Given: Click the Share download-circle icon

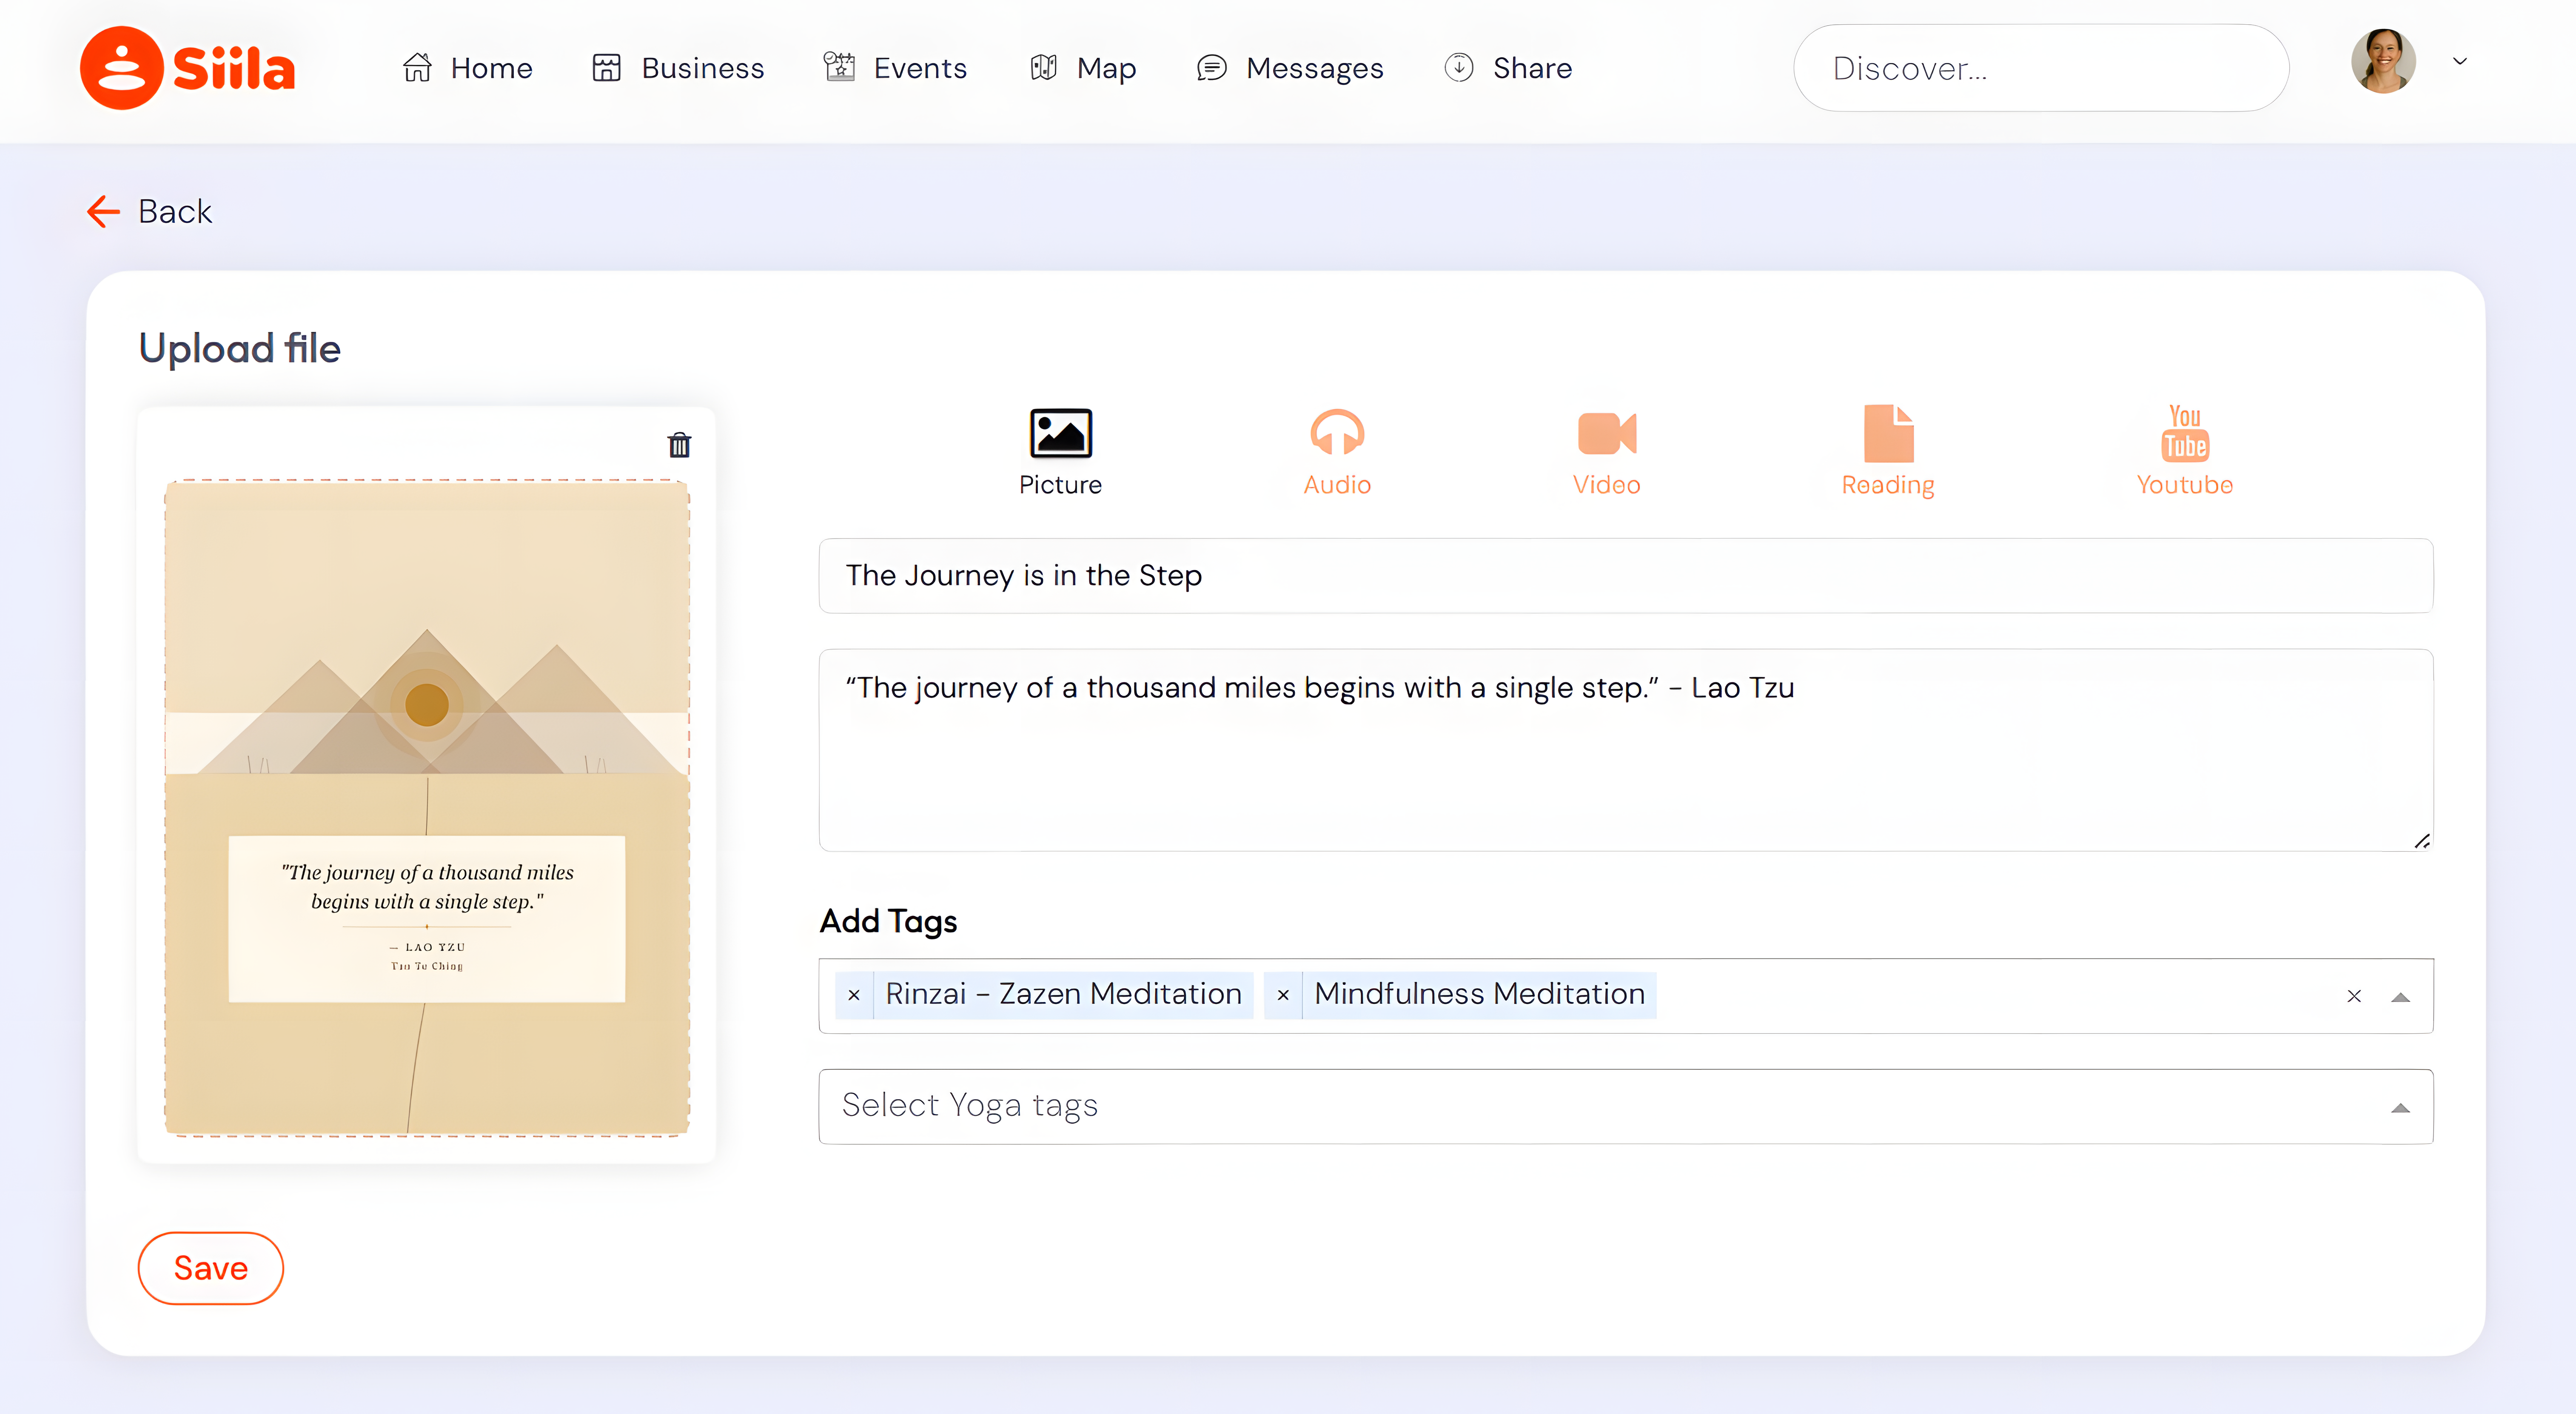Looking at the screenshot, I should point(1459,67).
